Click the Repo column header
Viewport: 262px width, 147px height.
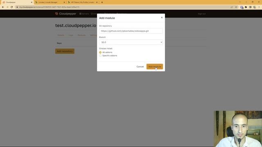pyautogui.click(x=59, y=43)
